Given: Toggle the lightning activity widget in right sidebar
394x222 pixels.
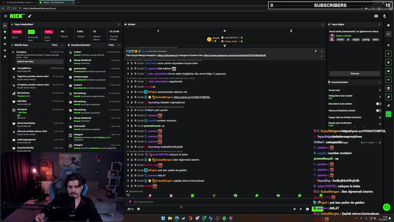Looking at the screenshot, I should [x=388, y=54].
